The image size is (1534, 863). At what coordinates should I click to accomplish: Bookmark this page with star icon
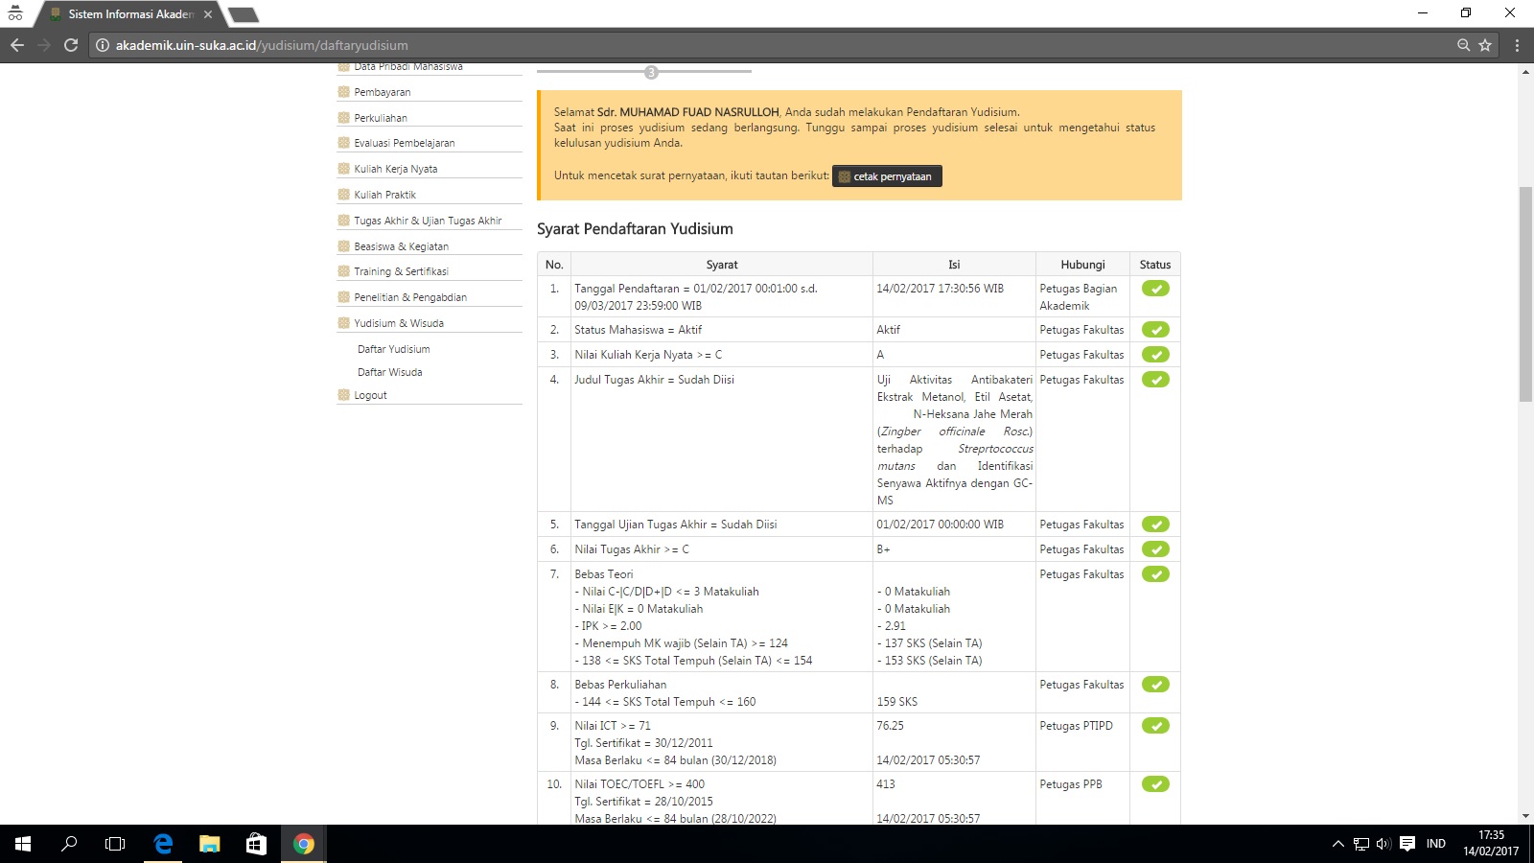1485,45
